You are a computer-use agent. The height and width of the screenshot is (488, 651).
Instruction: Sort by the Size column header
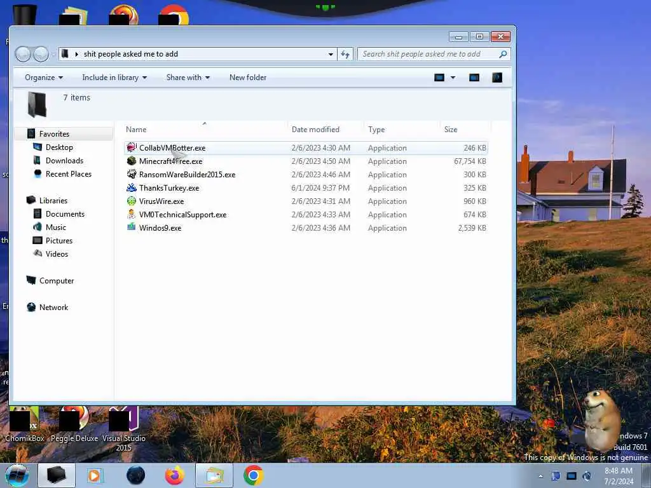[x=451, y=130]
